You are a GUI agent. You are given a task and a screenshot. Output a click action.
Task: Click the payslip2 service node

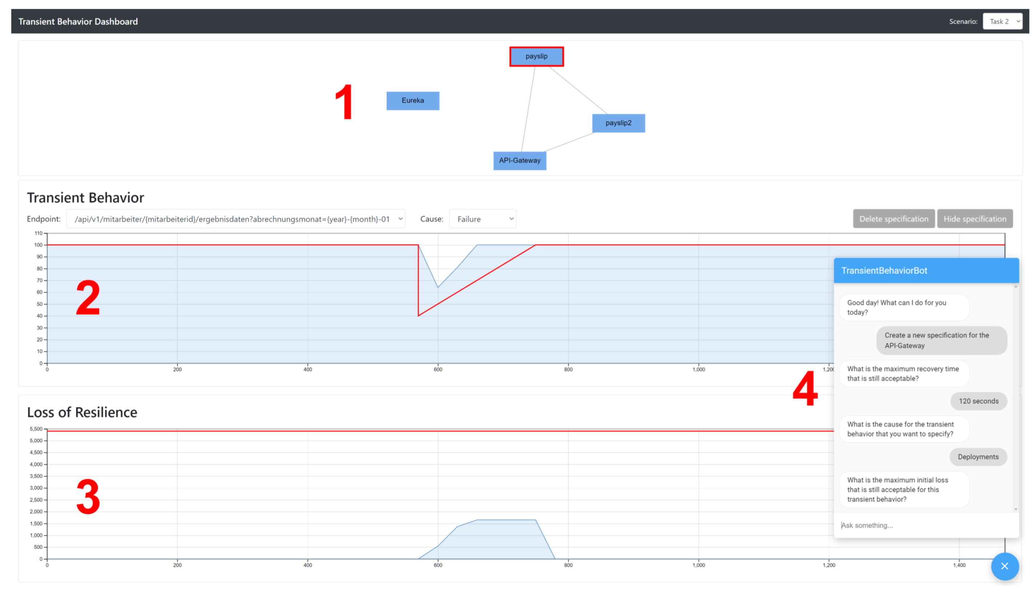[618, 123]
